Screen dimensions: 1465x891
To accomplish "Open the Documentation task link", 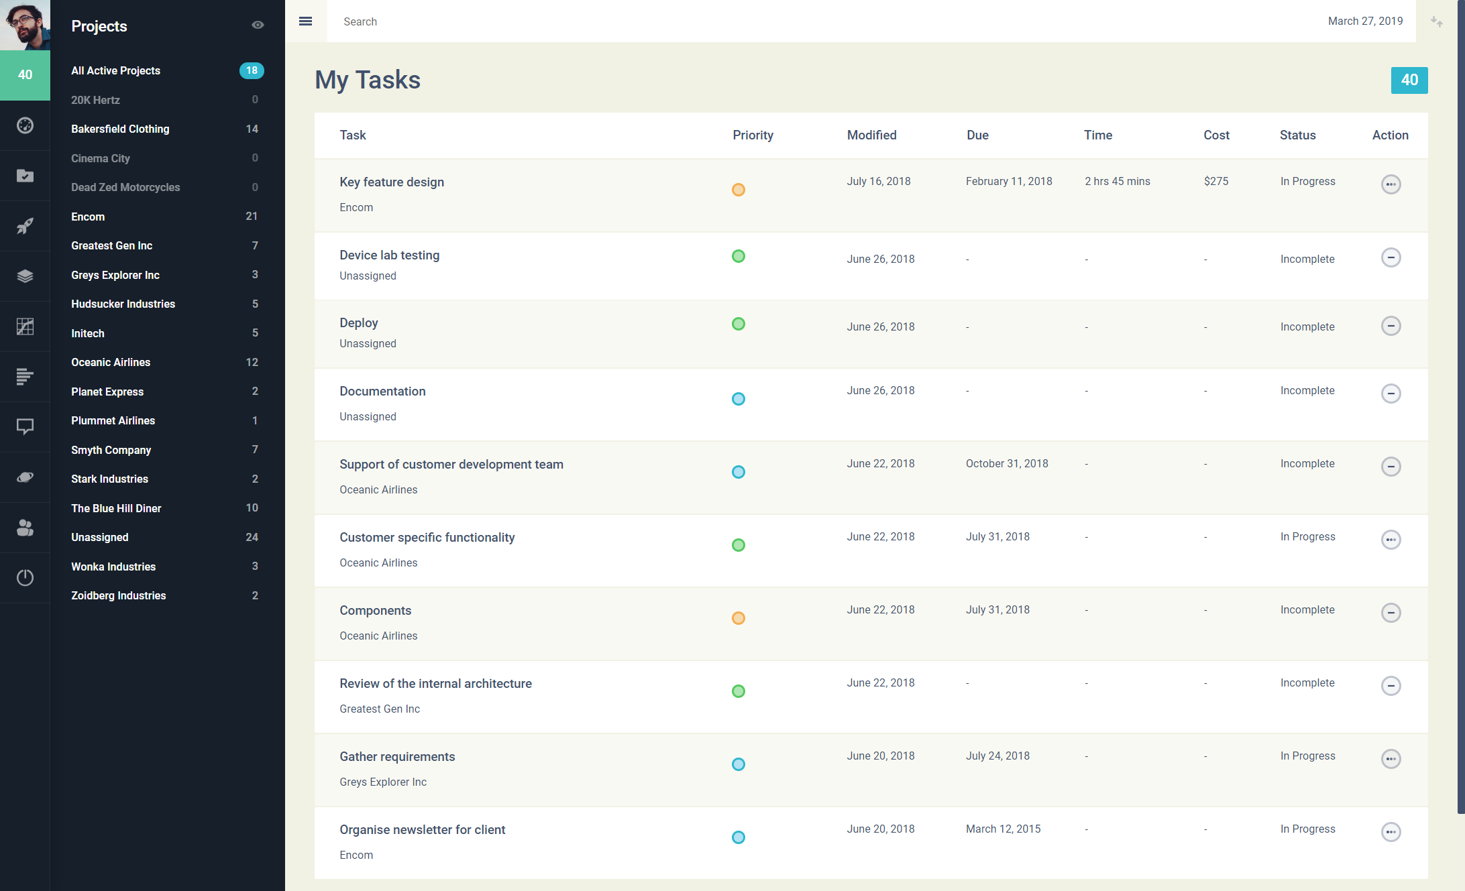I will coord(382,391).
